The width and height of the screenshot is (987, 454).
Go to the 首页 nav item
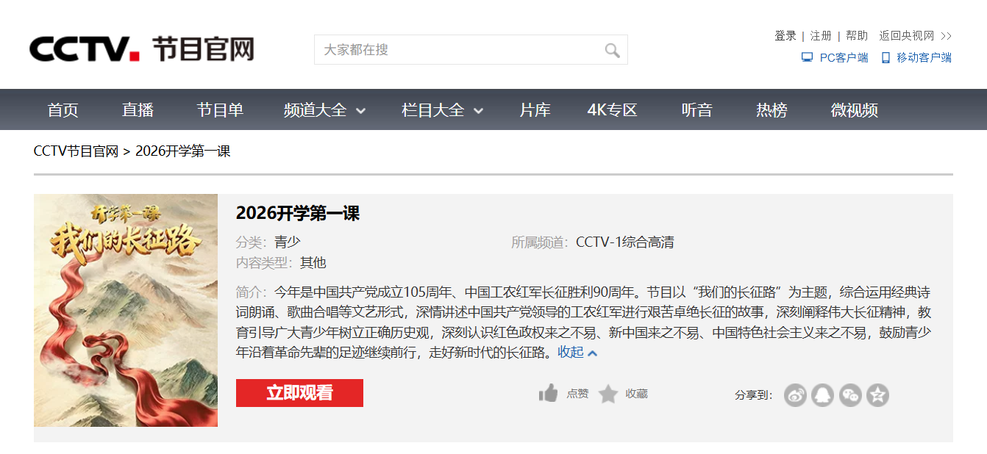[x=63, y=110]
